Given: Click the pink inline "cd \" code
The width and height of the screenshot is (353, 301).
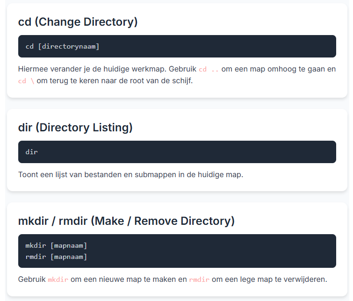Looking at the screenshot, I should (26, 81).
